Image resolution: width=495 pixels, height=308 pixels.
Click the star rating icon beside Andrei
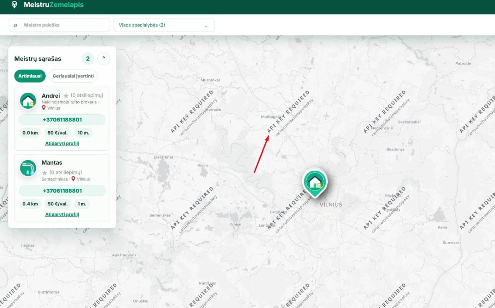click(66, 96)
